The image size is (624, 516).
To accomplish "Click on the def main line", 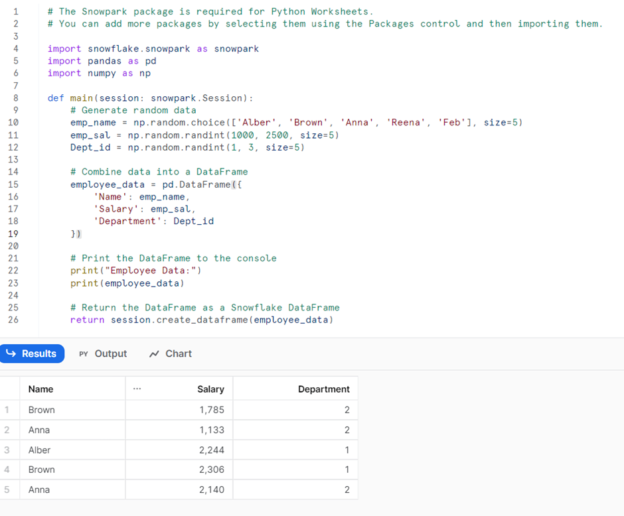I will pyautogui.click(x=151, y=97).
